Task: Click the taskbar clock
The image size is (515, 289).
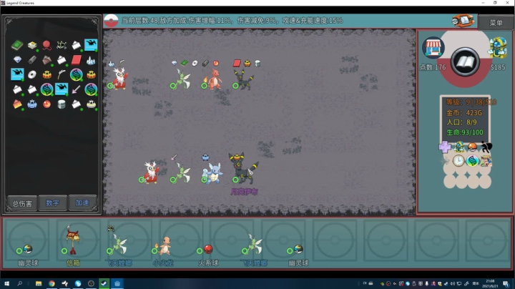Action: tap(490, 283)
